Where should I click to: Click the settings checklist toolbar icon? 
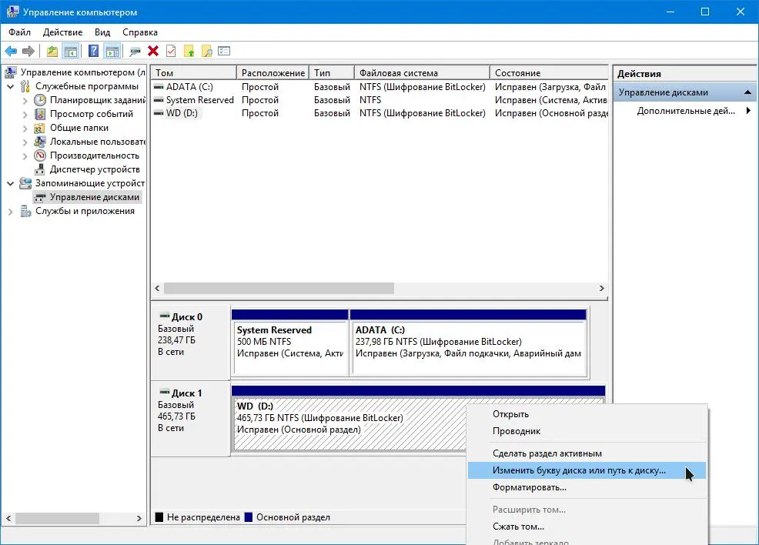click(224, 51)
